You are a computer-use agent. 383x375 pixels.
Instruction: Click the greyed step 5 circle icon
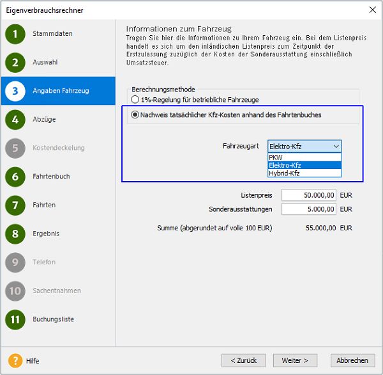coord(15,148)
